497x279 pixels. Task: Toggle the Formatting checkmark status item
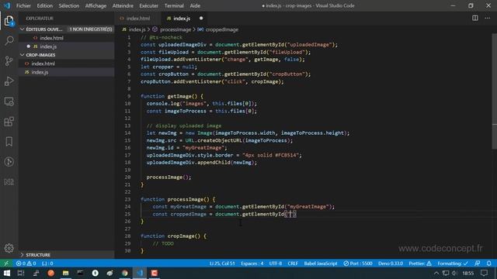click(x=453, y=263)
